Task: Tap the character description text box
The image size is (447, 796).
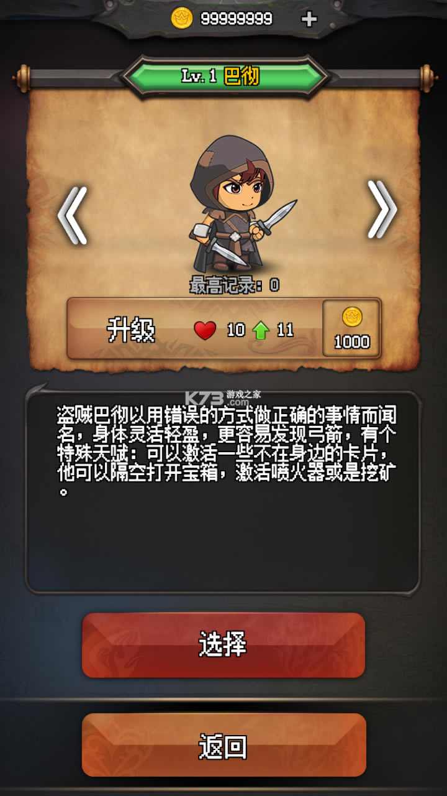Action: tap(223, 489)
